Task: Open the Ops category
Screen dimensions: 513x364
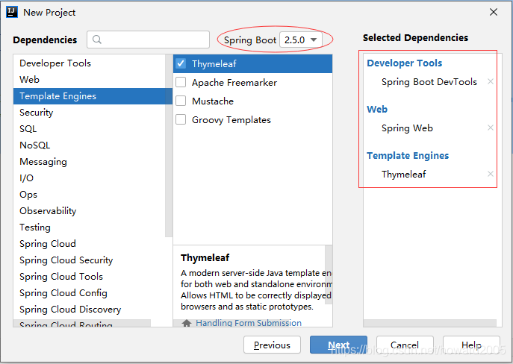Action: coord(90,195)
